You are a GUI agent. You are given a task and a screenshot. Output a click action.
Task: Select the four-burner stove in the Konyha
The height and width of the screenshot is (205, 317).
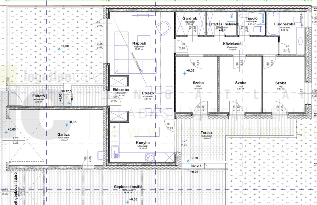point(150,156)
